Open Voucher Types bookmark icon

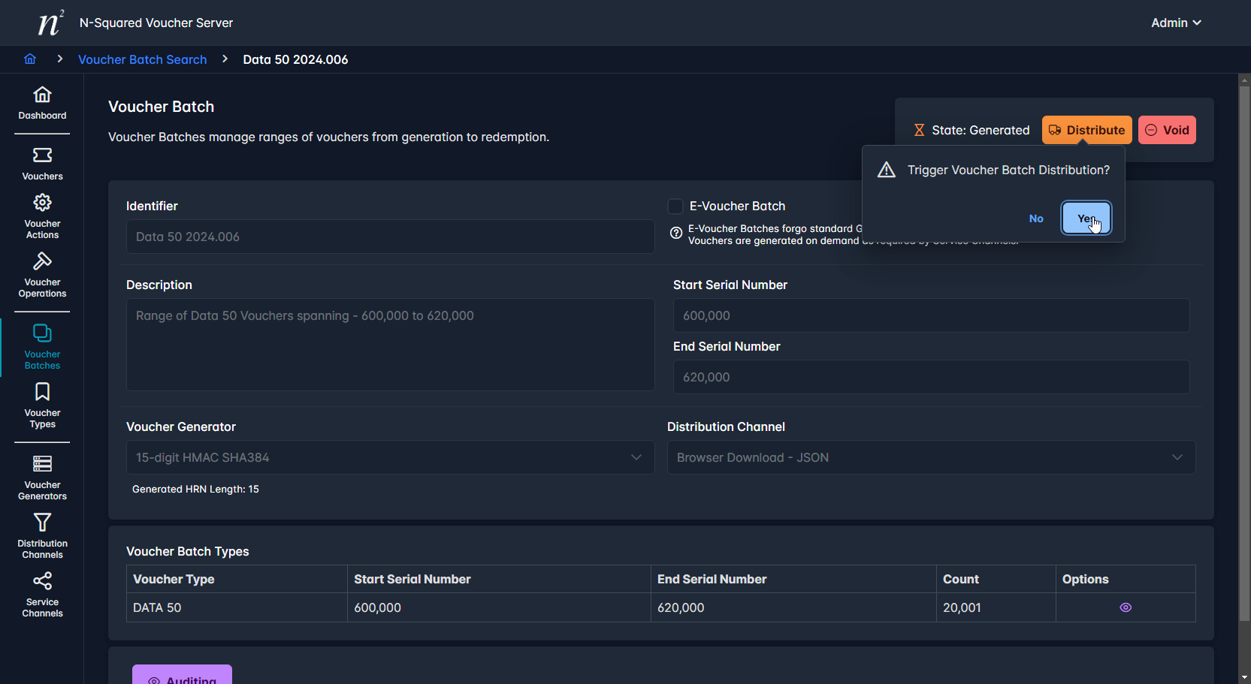[x=42, y=392]
